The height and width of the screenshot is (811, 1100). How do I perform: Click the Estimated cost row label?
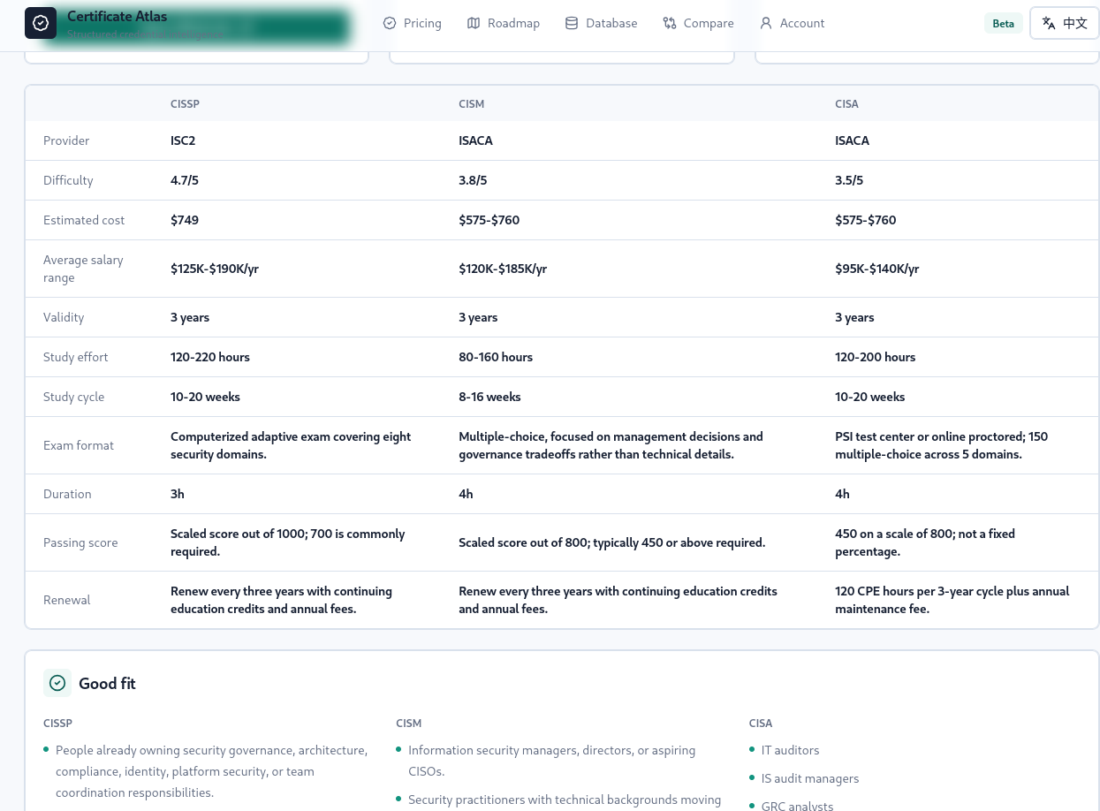(x=84, y=220)
